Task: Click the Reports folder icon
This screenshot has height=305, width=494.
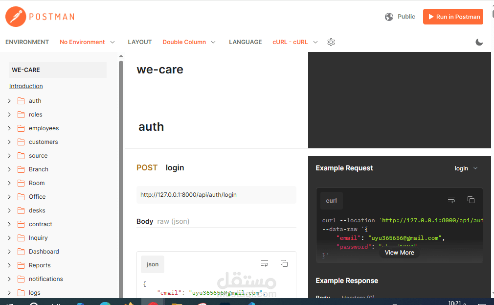Action: 21,265
